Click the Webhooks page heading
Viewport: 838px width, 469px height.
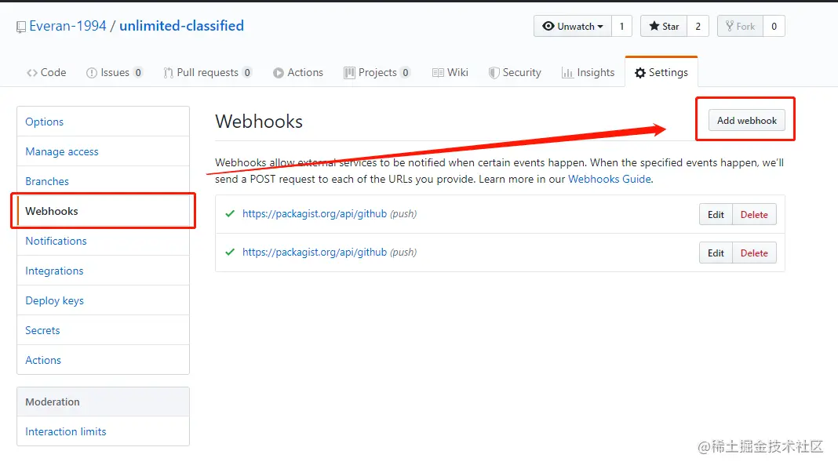pyautogui.click(x=259, y=122)
